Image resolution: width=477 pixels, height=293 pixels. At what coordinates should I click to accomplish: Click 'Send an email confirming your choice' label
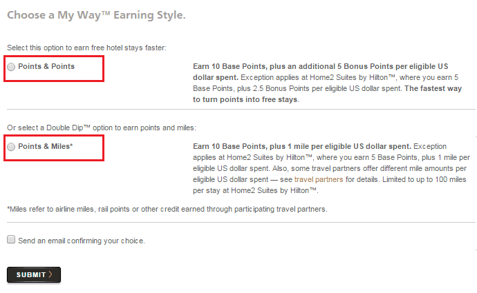(x=82, y=241)
